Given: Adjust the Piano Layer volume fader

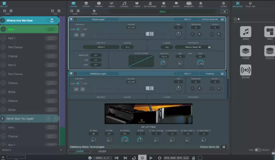Looking at the screenshot, I should 150,34.
